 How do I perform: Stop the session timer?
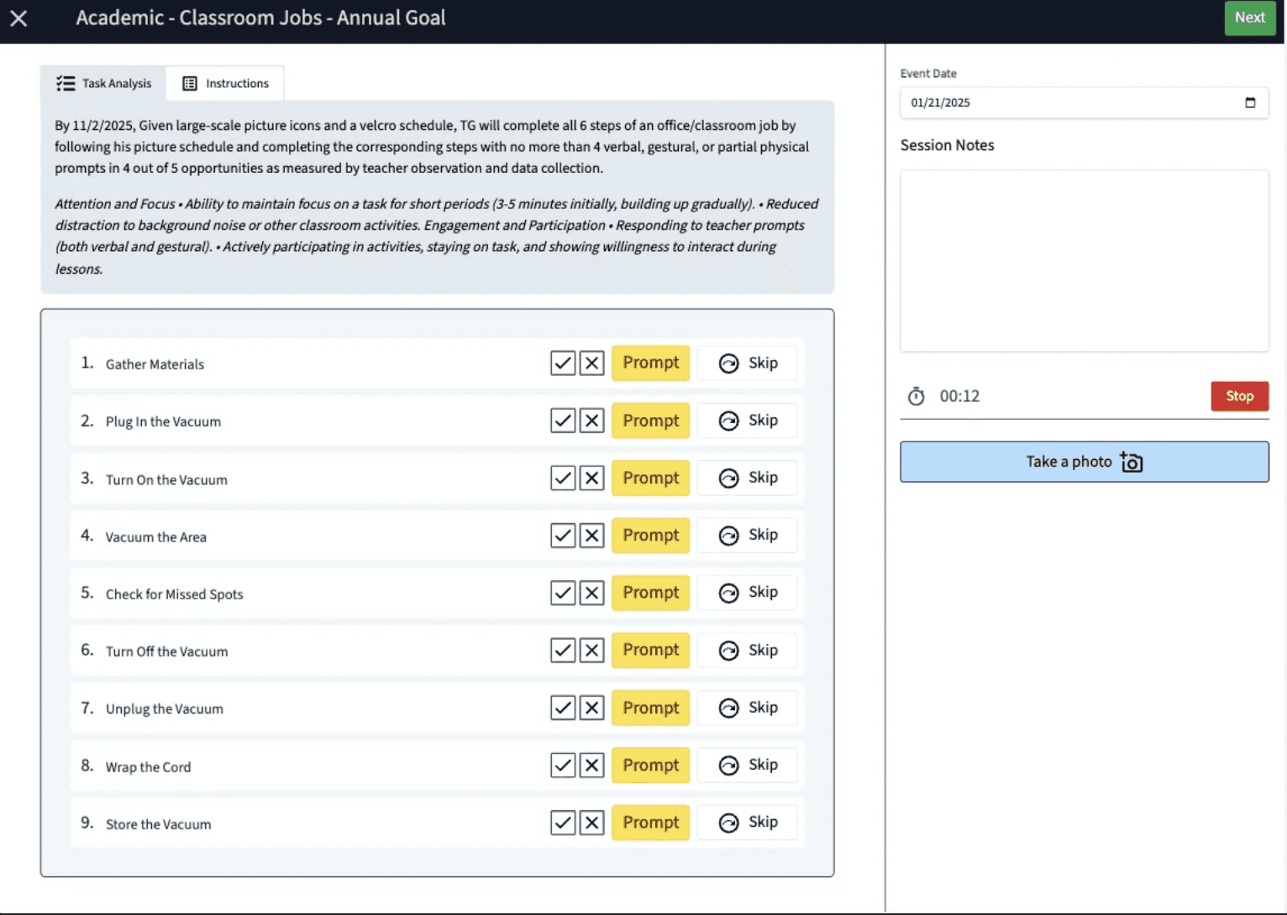(1239, 396)
